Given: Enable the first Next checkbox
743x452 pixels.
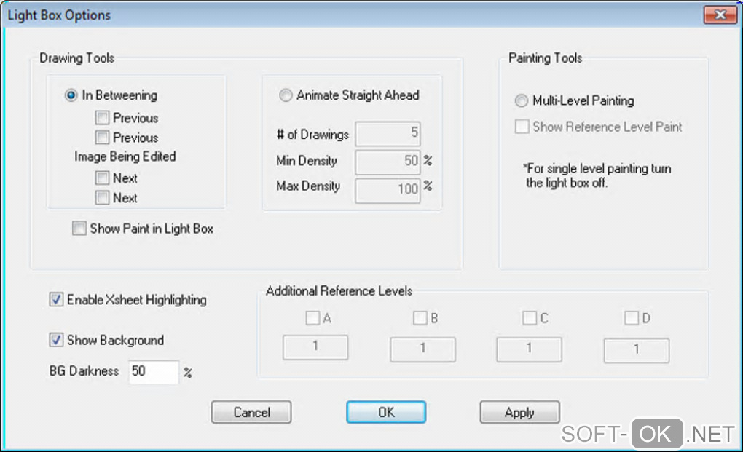Looking at the screenshot, I should pyautogui.click(x=102, y=178).
